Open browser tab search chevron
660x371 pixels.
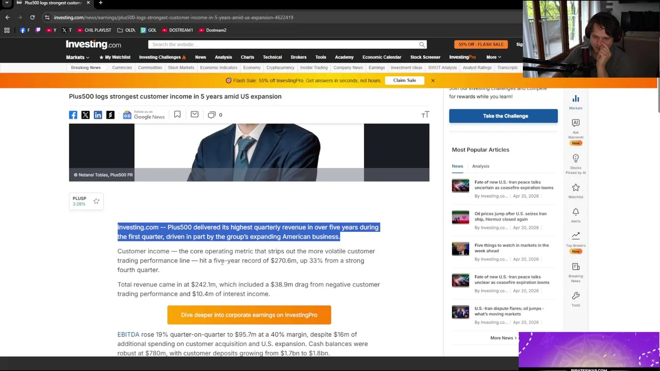(x=7, y=3)
